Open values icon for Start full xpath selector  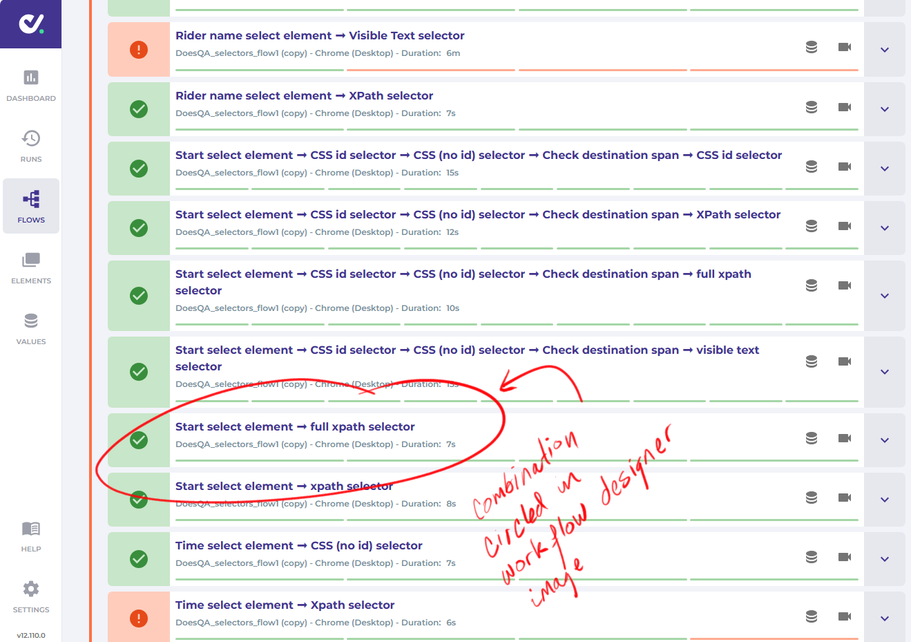812,438
